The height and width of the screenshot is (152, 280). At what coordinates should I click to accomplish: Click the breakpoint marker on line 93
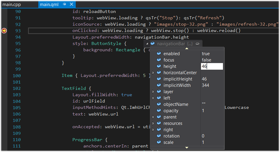tap(5, 30)
